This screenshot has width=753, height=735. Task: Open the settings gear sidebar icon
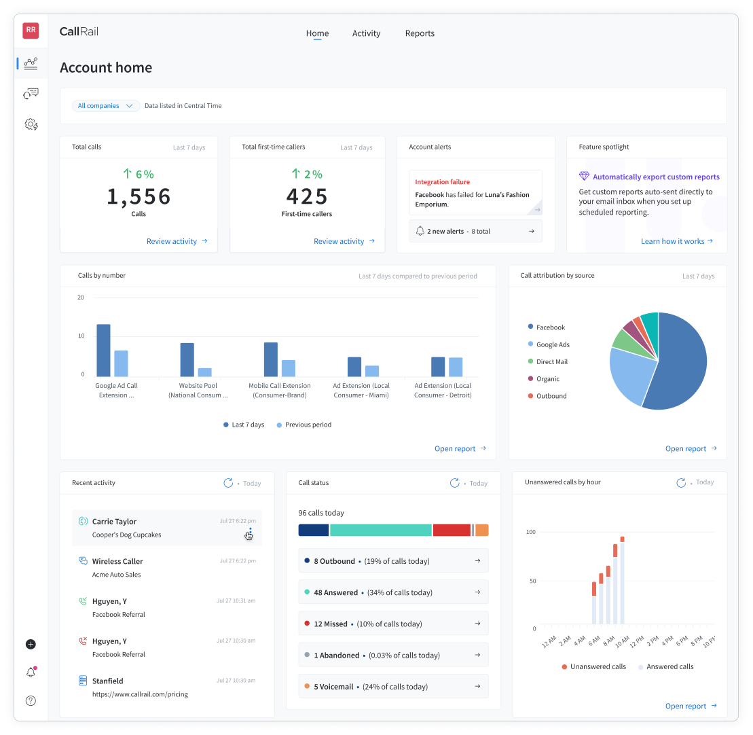(x=31, y=124)
